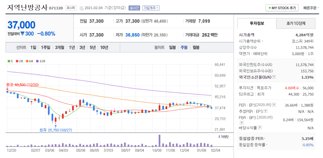
Task: Click the blue down-triangle beside 300
Action: click(22, 33)
